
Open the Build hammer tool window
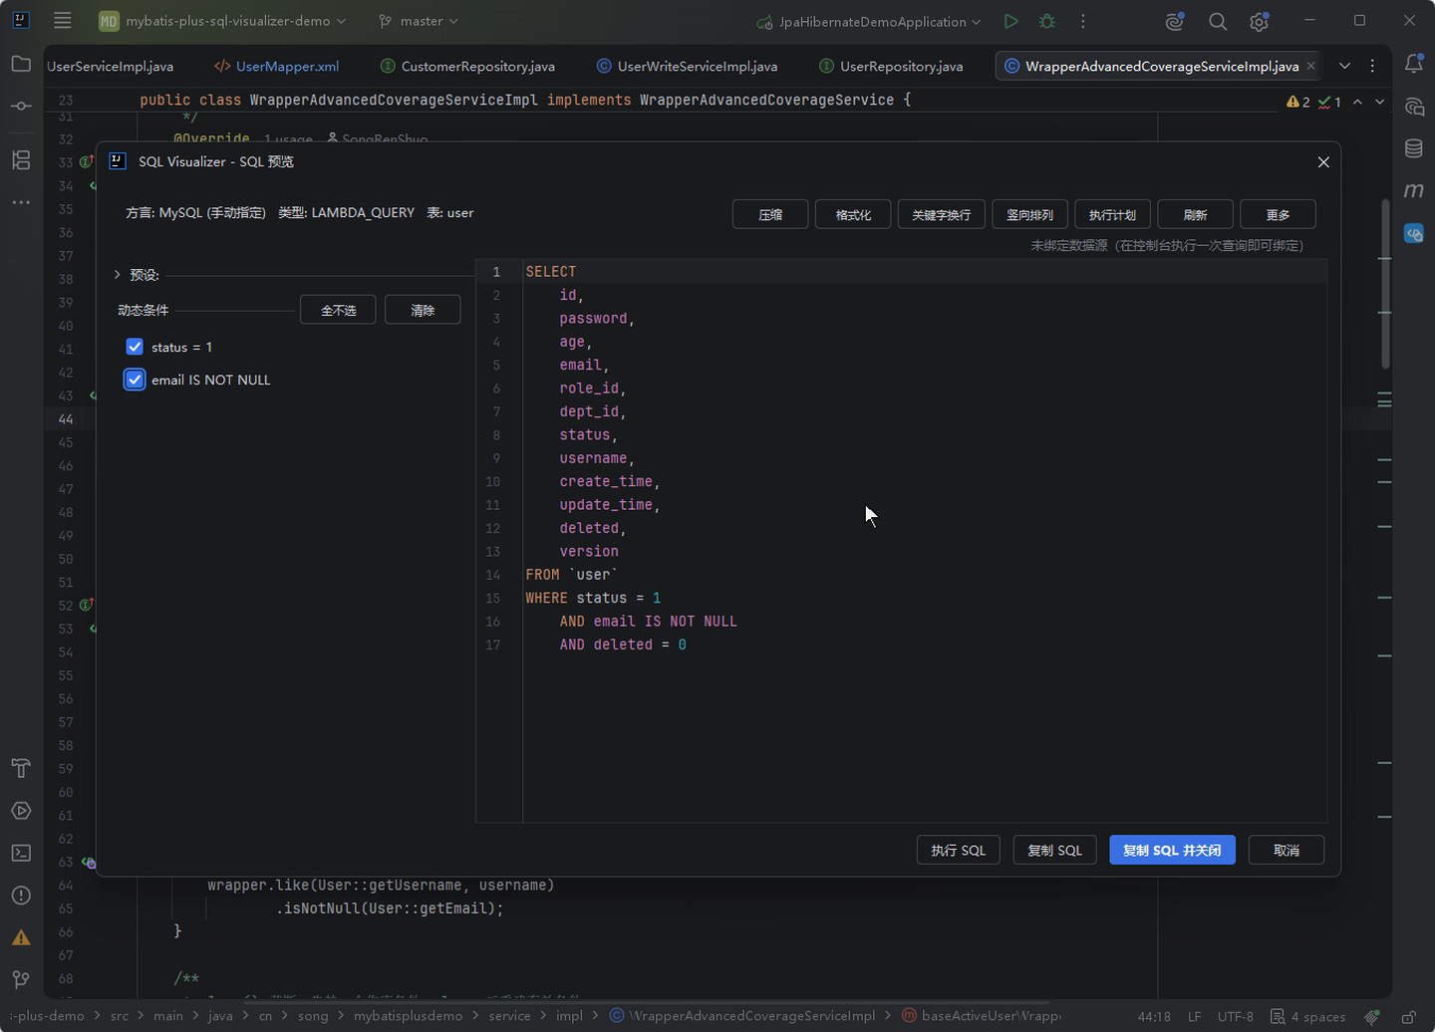click(21, 768)
